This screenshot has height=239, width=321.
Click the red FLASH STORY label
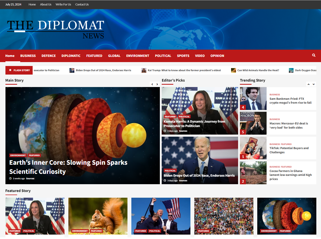pos(19,70)
